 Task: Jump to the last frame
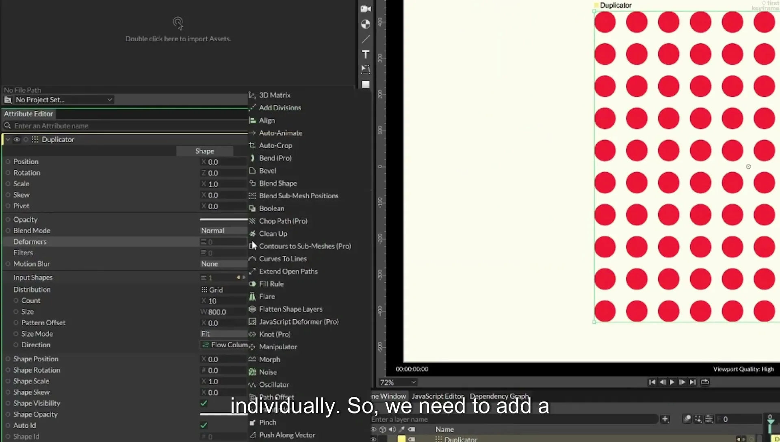[x=693, y=382]
